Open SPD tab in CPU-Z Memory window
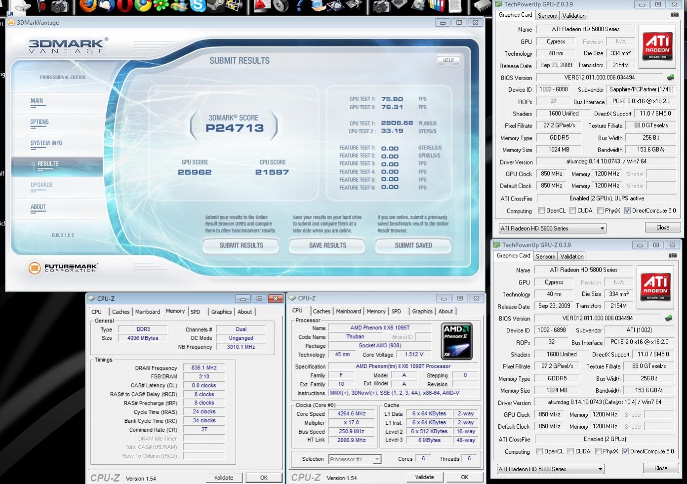Screen dimensions: 687x484 [196, 312]
